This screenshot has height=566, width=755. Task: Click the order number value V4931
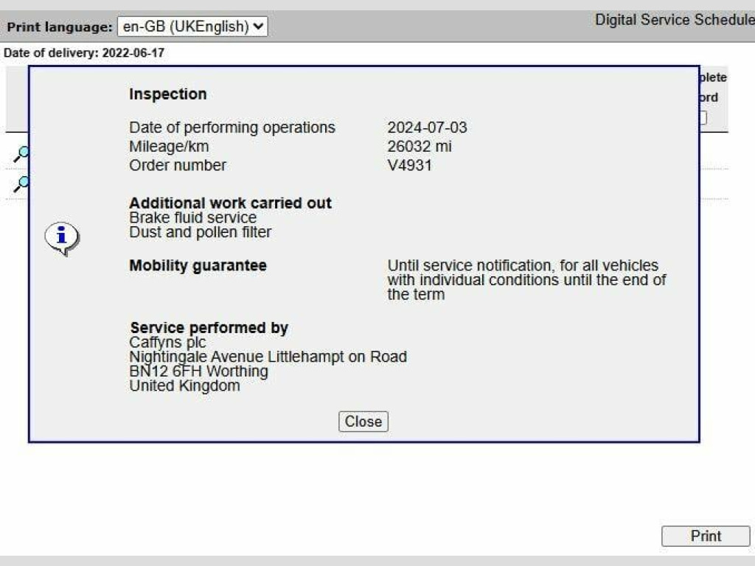point(409,165)
